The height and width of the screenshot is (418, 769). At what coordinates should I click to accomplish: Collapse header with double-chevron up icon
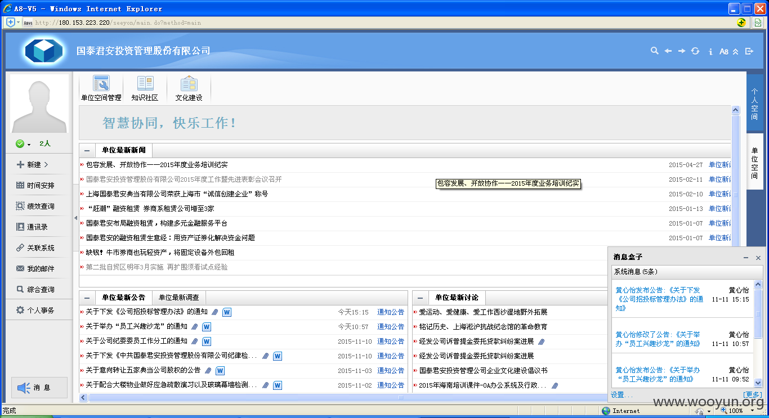tap(735, 51)
